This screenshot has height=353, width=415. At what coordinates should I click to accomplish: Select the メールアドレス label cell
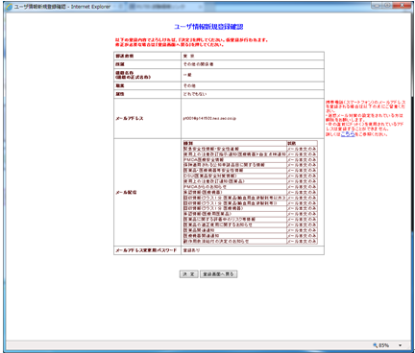(x=147, y=118)
